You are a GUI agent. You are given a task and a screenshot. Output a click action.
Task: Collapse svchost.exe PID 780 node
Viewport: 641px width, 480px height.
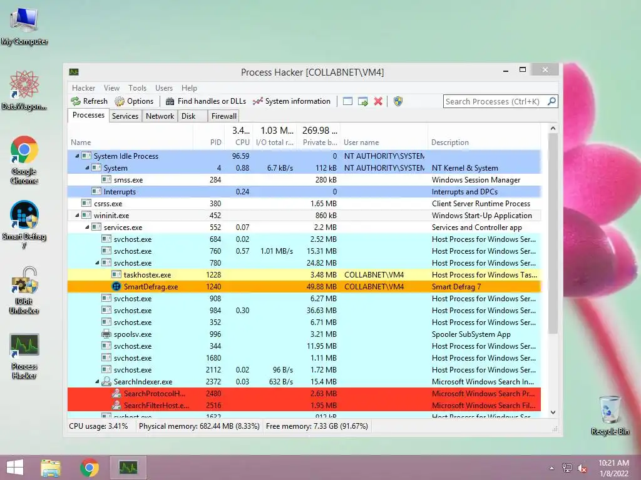97,263
